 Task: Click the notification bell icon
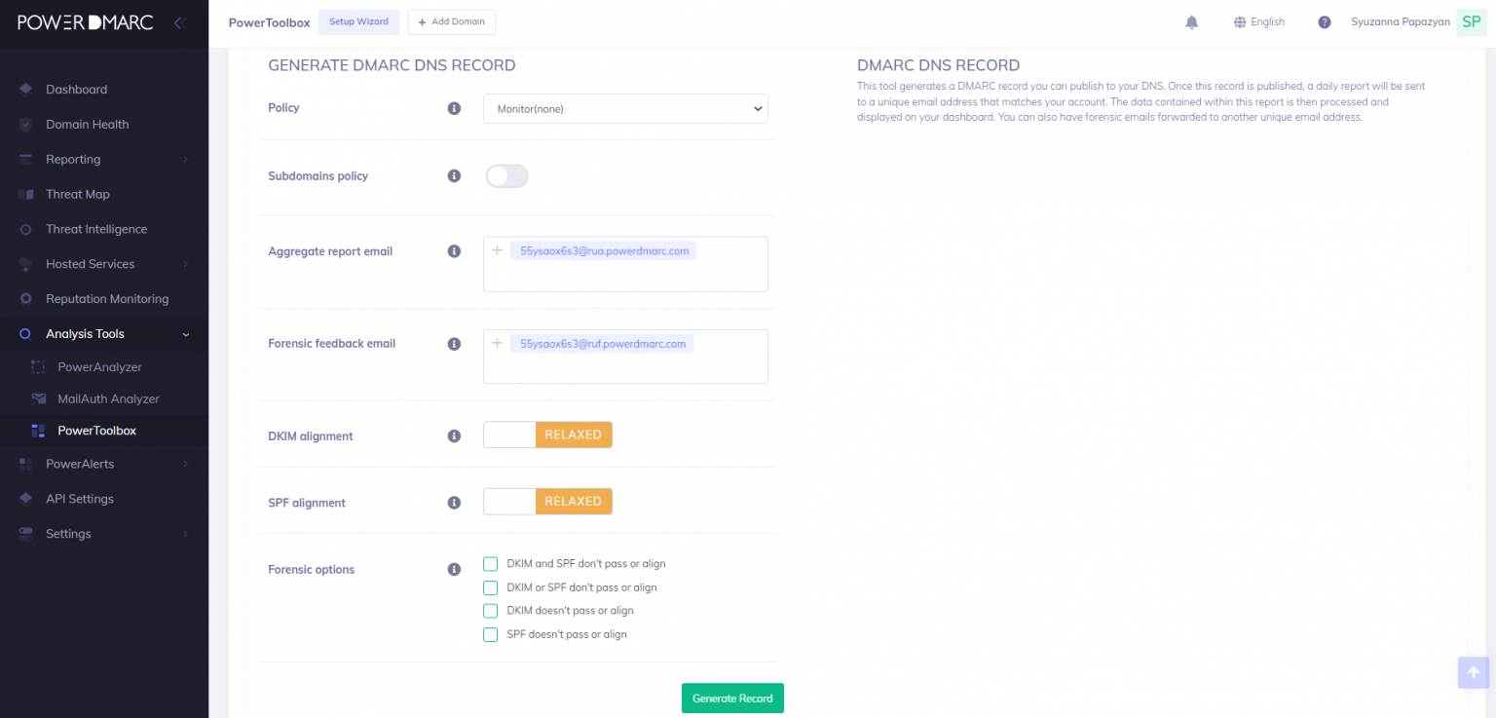click(x=1191, y=22)
